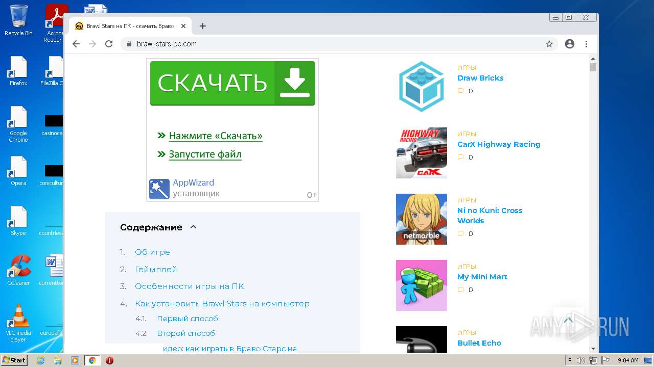Open the My Mini Mart thumbnail
The height and width of the screenshot is (367, 654).
[x=422, y=285]
